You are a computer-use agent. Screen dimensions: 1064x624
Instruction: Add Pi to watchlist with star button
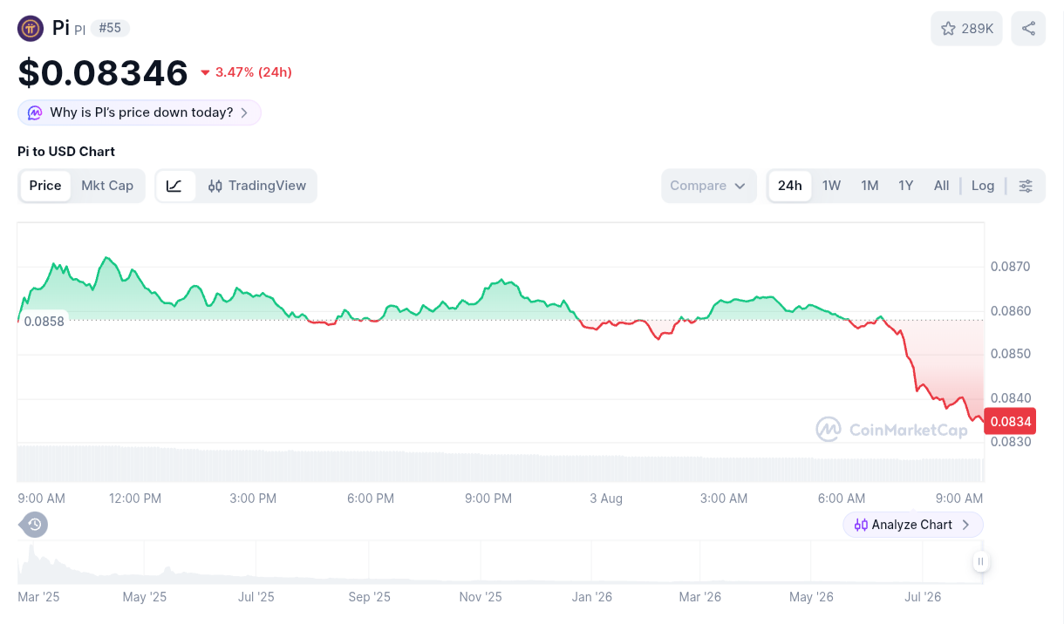click(x=966, y=29)
